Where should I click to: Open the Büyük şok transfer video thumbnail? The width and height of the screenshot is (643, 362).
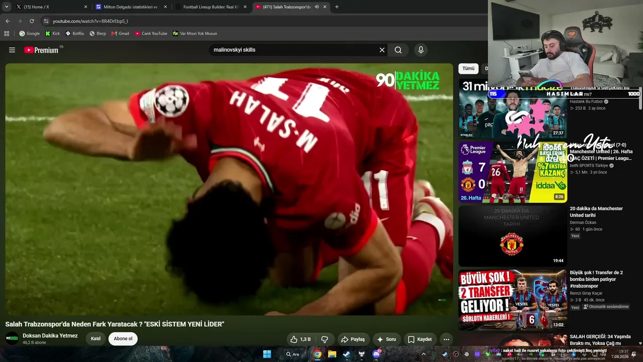pos(512,300)
